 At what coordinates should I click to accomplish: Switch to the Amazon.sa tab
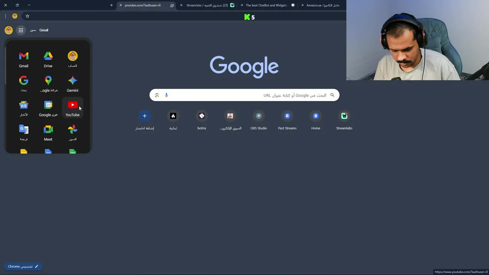pos(323,5)
